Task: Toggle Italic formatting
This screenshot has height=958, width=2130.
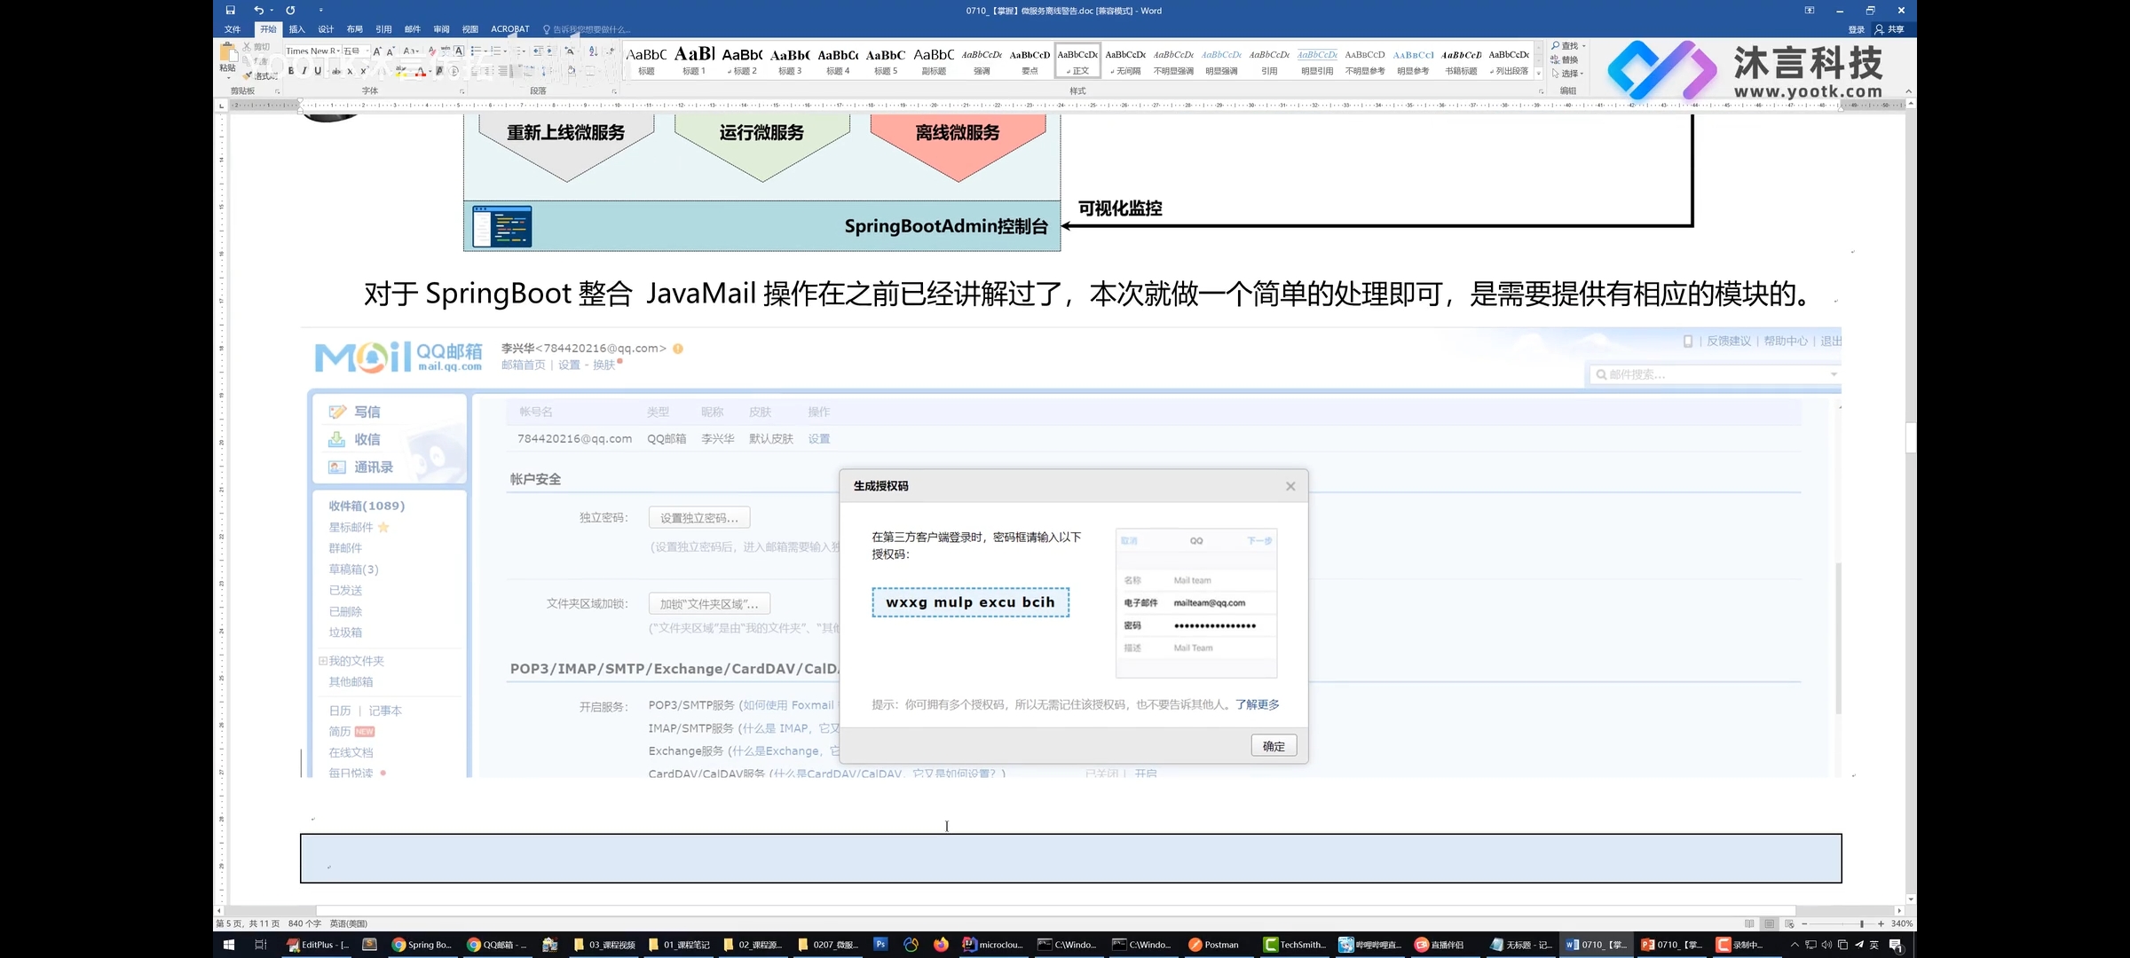Action: [304, 71]
